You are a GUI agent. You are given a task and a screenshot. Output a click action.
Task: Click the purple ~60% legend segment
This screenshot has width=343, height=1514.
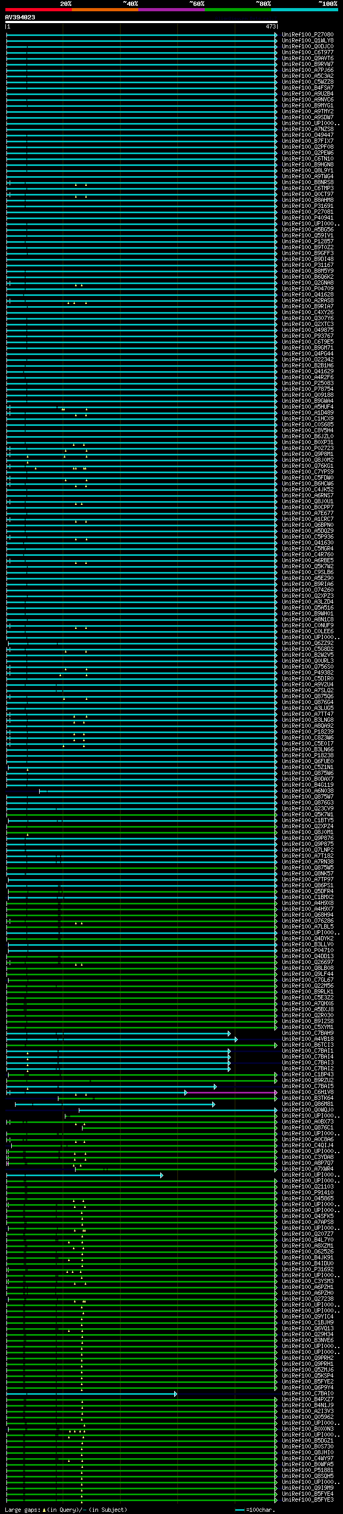[x=171, y=10]
